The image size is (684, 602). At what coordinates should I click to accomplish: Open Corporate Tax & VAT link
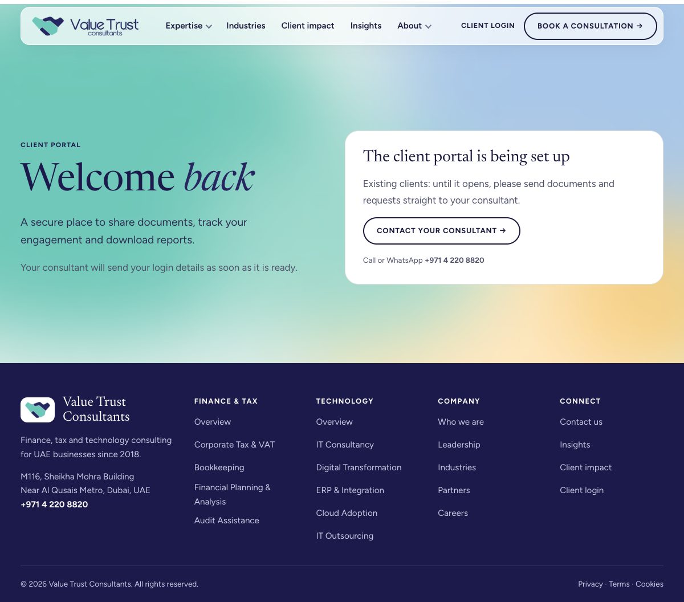234,445
